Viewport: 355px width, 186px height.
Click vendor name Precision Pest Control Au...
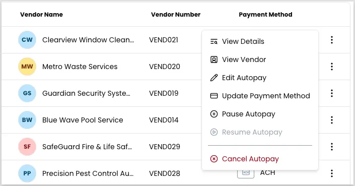click(88, 173)
